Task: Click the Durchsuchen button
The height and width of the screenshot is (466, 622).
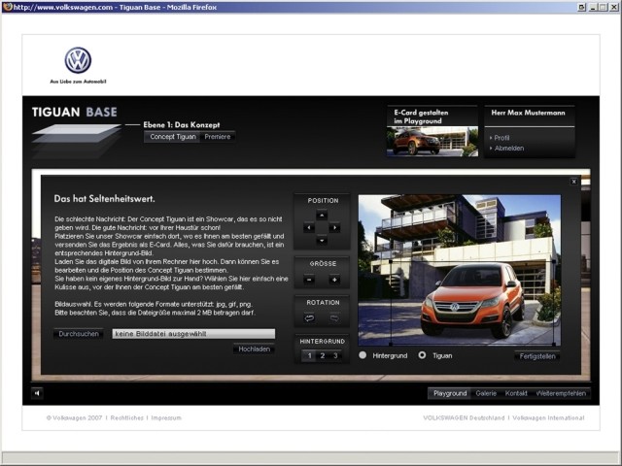Action: [79, 334]
